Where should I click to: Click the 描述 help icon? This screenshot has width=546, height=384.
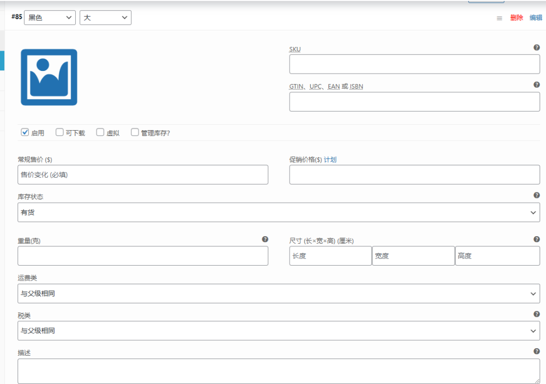coord(537,351)
